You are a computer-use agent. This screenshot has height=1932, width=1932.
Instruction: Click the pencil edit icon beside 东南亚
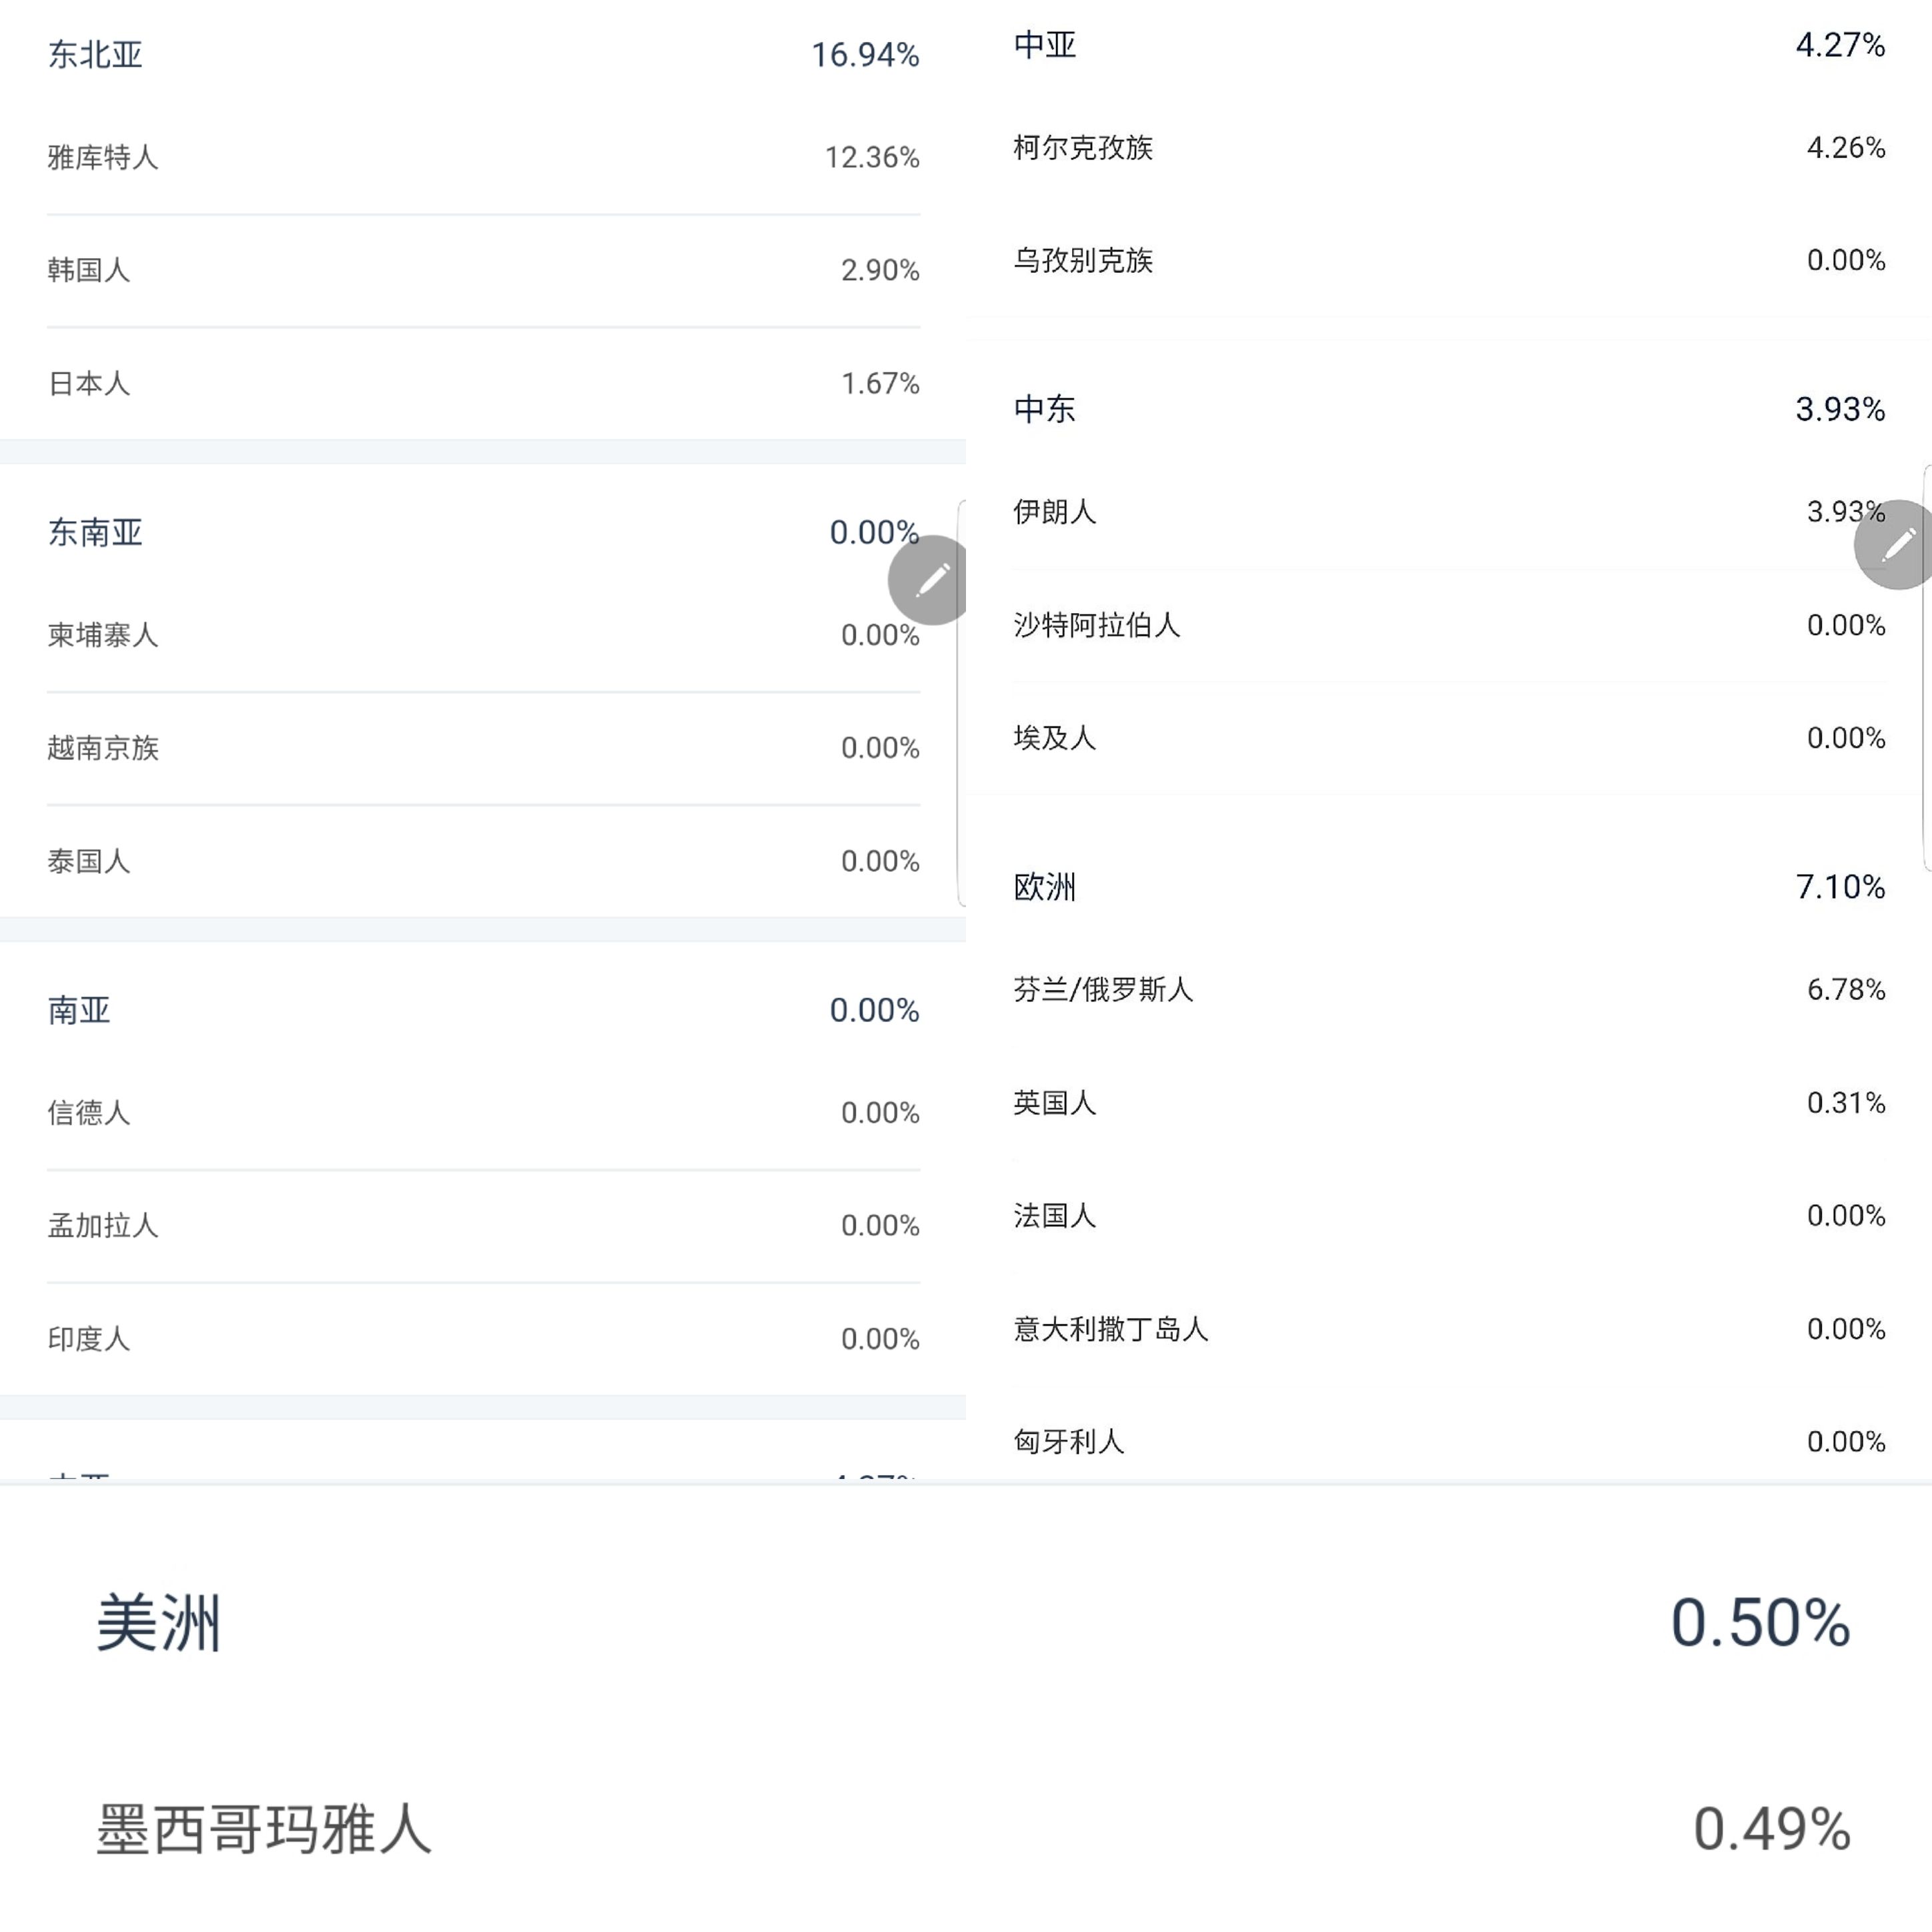click(930, 580)
